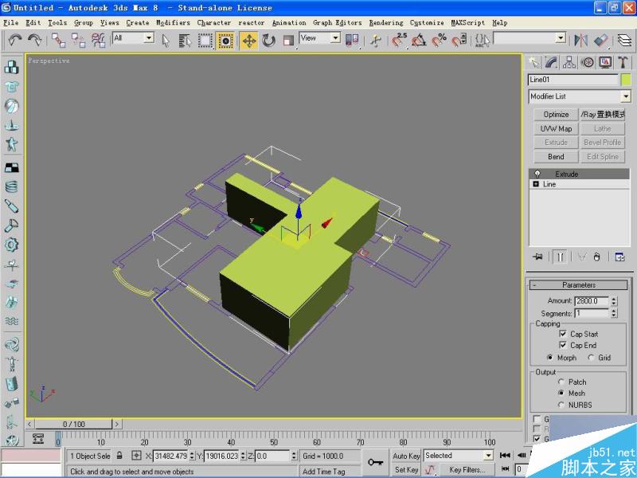Click the UVW Map button

click(x=556, y=128)
